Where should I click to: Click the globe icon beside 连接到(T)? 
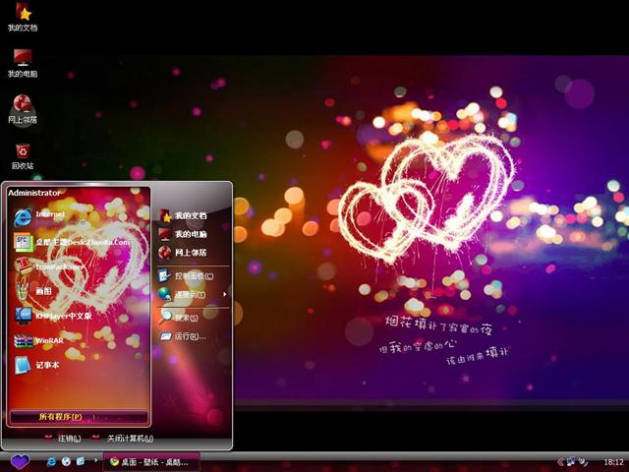pos(164,294)
